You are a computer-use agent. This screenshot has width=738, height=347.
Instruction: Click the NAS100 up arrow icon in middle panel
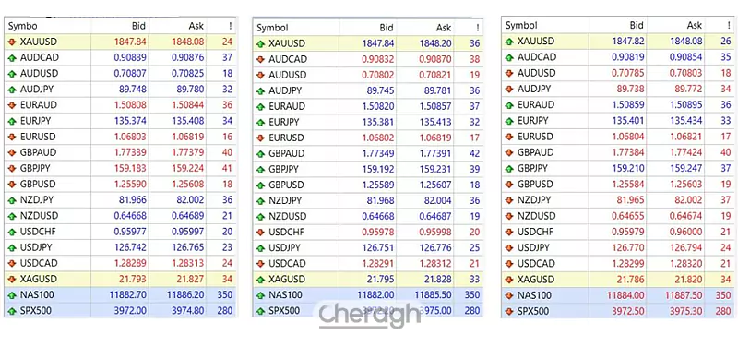(x=261, y=295)
